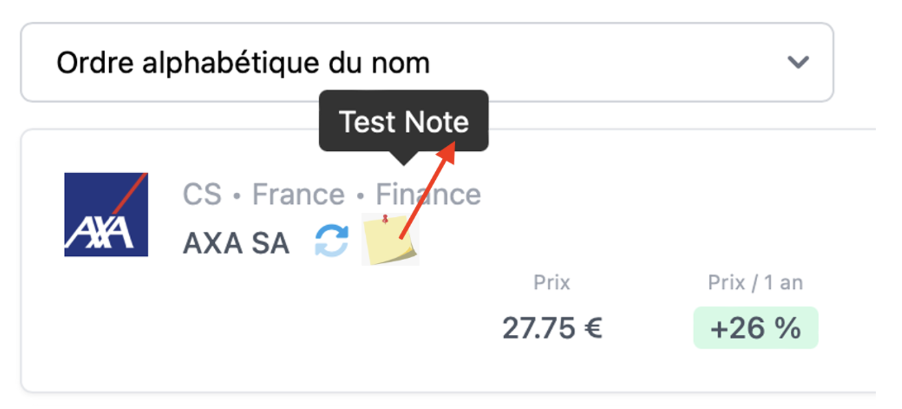The width and height of the screenshot is (902, 409).
Task: Click the Prix column label
Action: pyautogui.click(x=552, y=282)
